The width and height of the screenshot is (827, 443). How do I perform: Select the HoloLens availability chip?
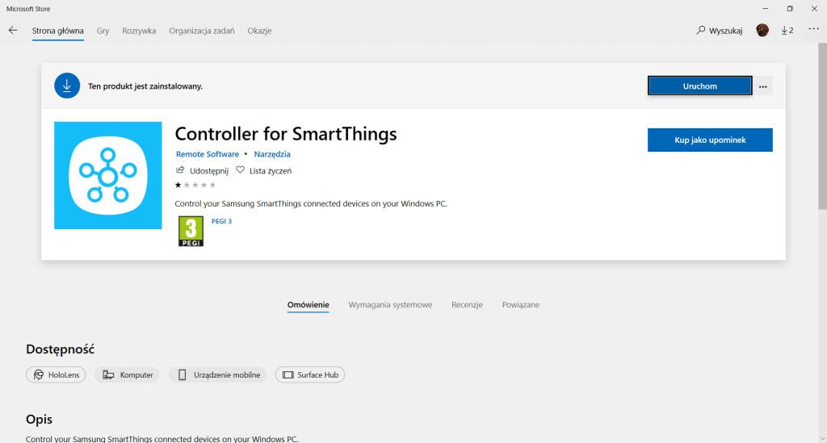coord(56,375)
